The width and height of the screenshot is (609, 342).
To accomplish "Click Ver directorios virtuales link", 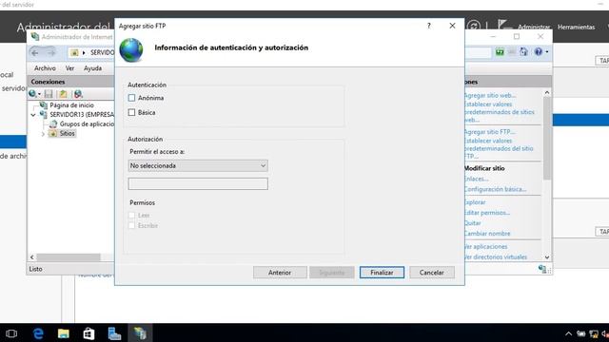I will coord(496,257).
